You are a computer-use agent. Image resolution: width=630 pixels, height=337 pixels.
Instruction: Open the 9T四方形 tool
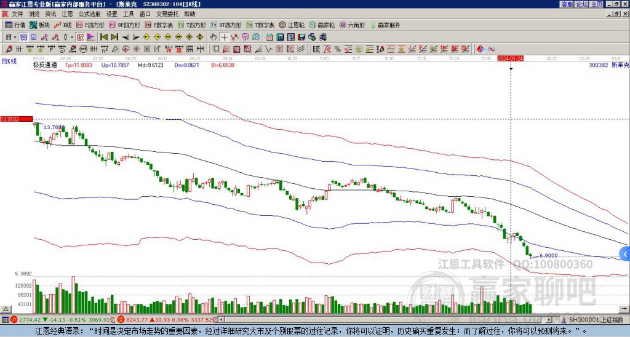pyautogui.click(x=226, y=25)
